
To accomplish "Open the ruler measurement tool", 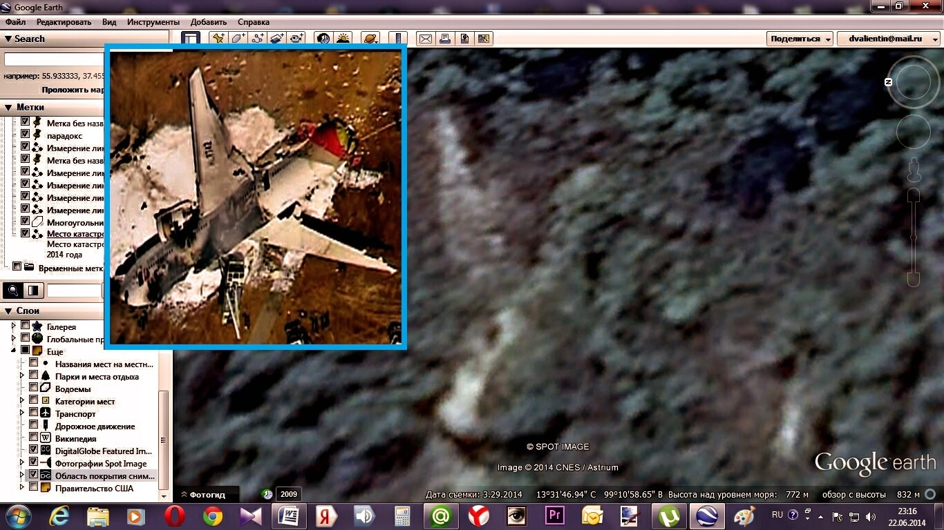I will (x=398, y=39).
